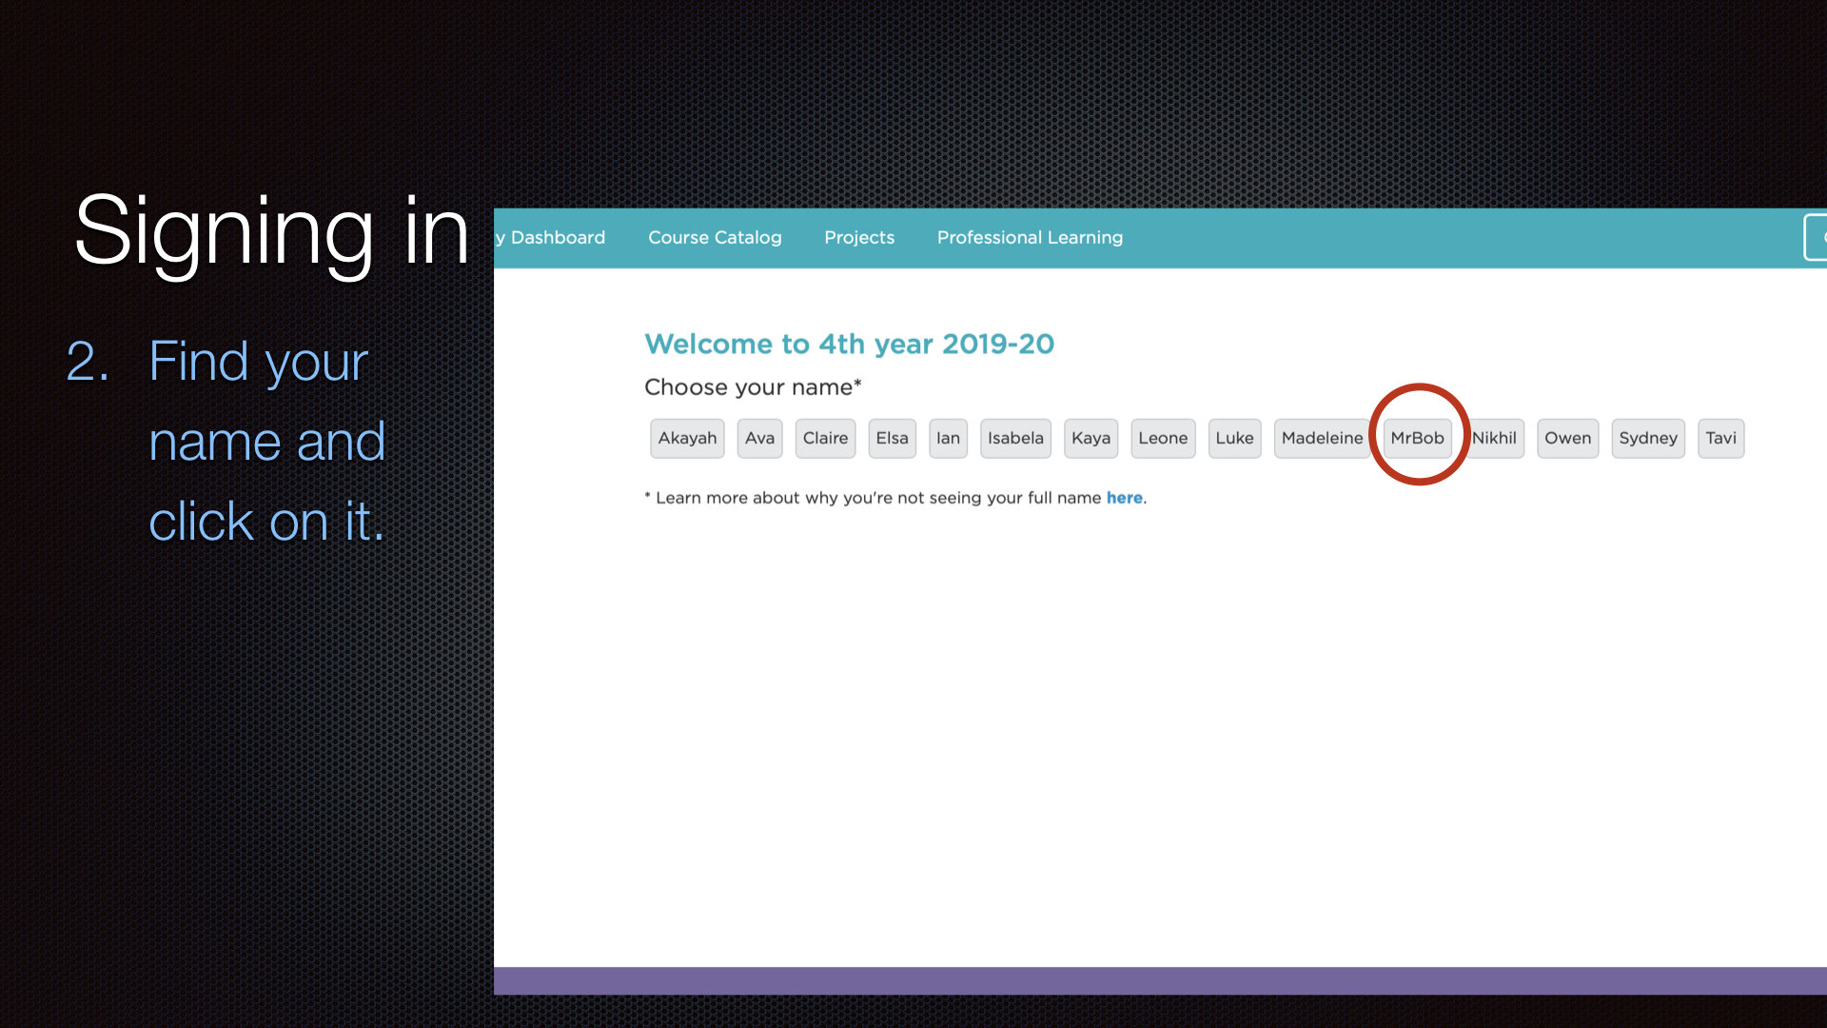
Task: Go to the Projects menu item
Action: [x=859, y=238]
